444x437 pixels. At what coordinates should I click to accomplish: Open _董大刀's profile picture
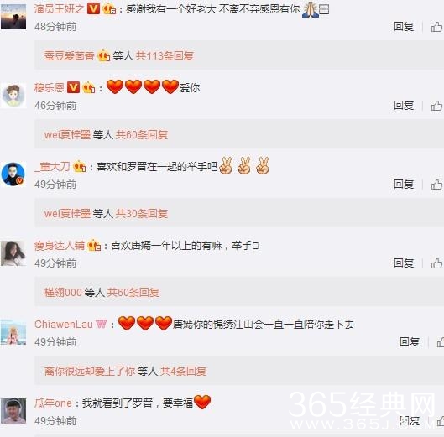[x=13, y=174]
